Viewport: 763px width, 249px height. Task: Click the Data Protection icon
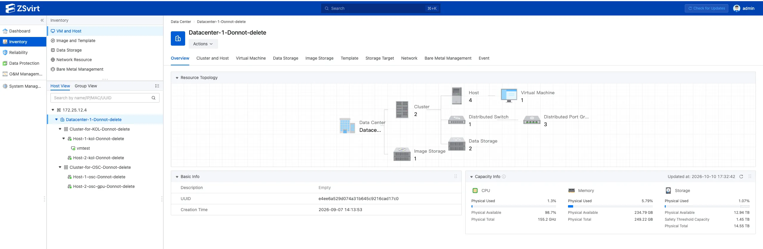point(5,63)
